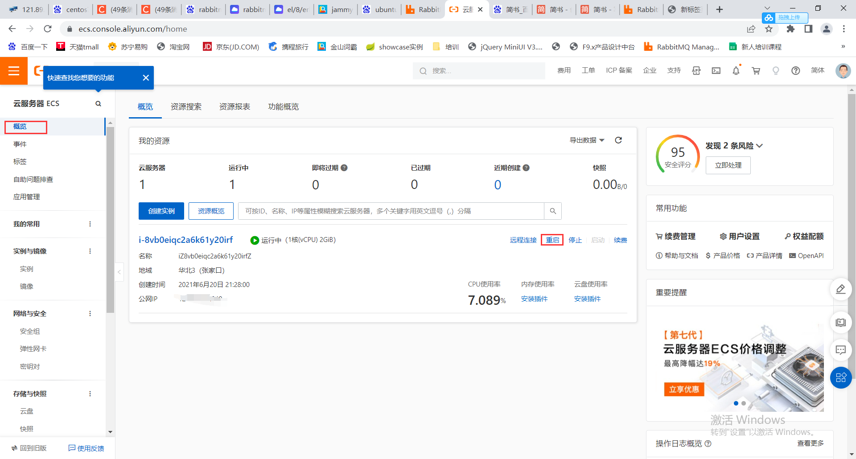This screenshot has width=856, height=459.
Task: Open the browser tab list chevron
Action: tap(767, 8)
